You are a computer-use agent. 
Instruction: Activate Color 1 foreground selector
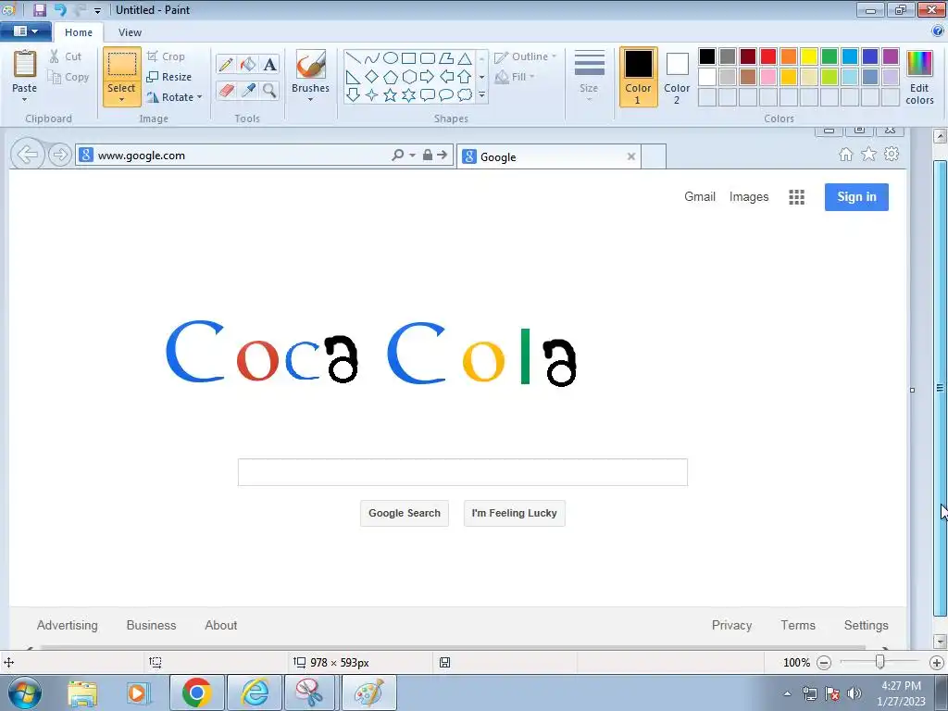(638, 77)
